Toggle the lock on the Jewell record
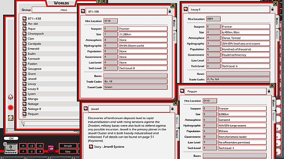 coord(172,109)
